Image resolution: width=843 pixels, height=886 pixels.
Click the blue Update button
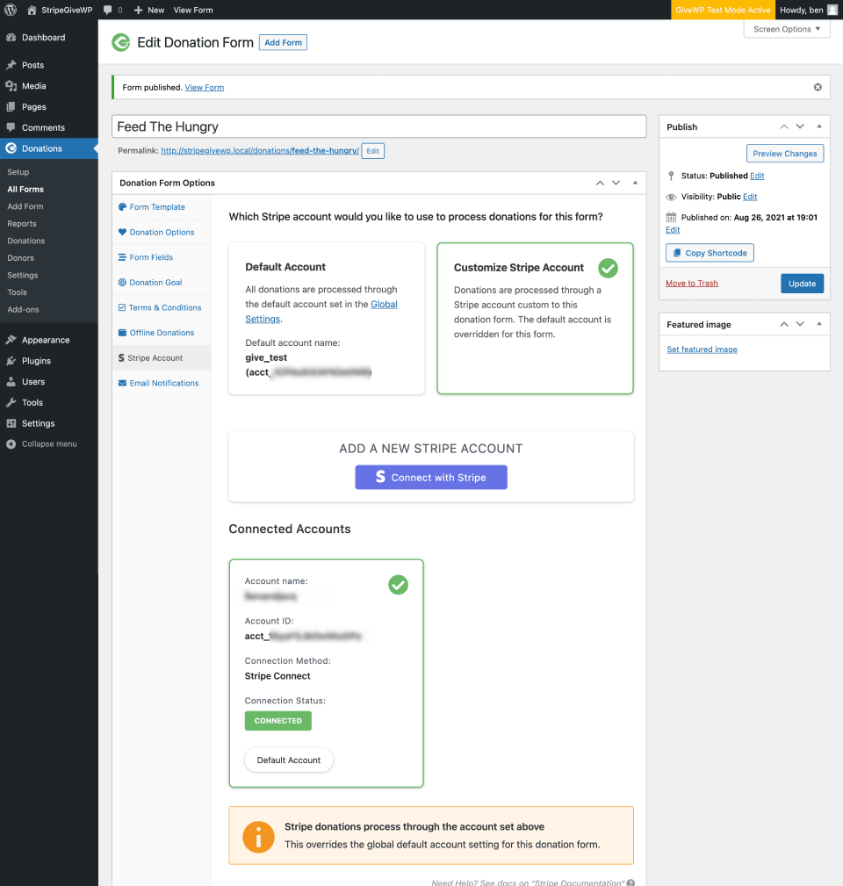tap(802, 284)
